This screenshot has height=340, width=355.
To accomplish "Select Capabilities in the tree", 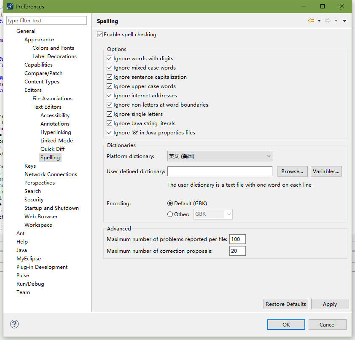I will point(38,65).
